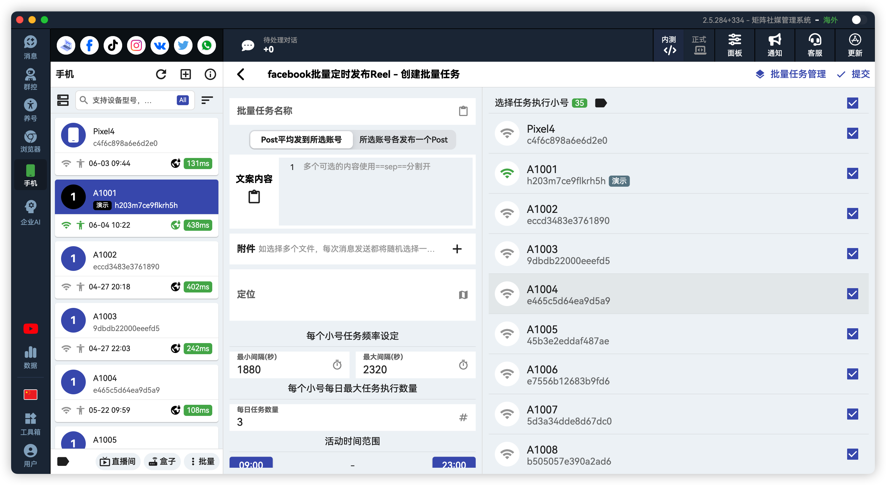Uncheck the A1006 checkbox in account list
Screen dimensions: 886x485
[x=852, y=374]
